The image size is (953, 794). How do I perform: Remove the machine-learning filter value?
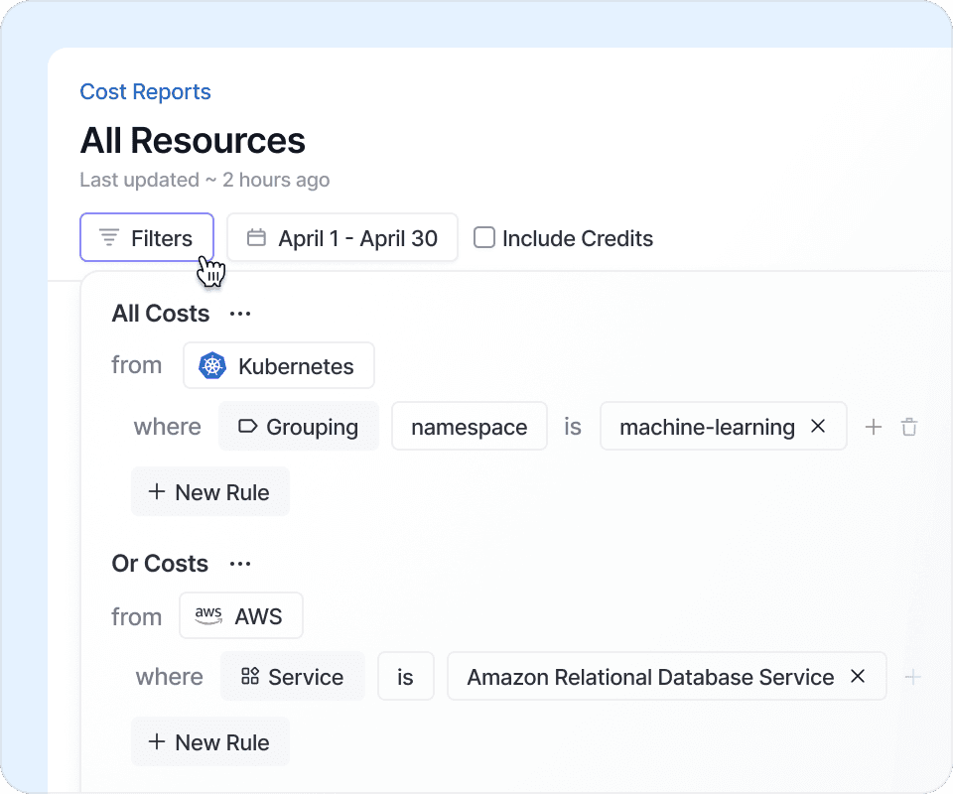point(818,426)
